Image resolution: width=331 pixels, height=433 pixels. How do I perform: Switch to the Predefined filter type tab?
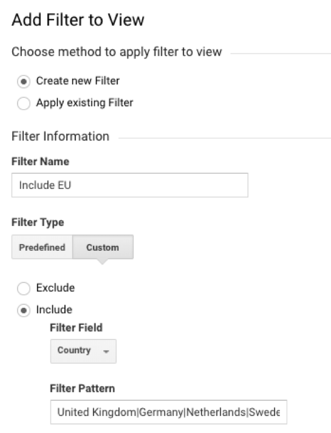click(42, 247)
